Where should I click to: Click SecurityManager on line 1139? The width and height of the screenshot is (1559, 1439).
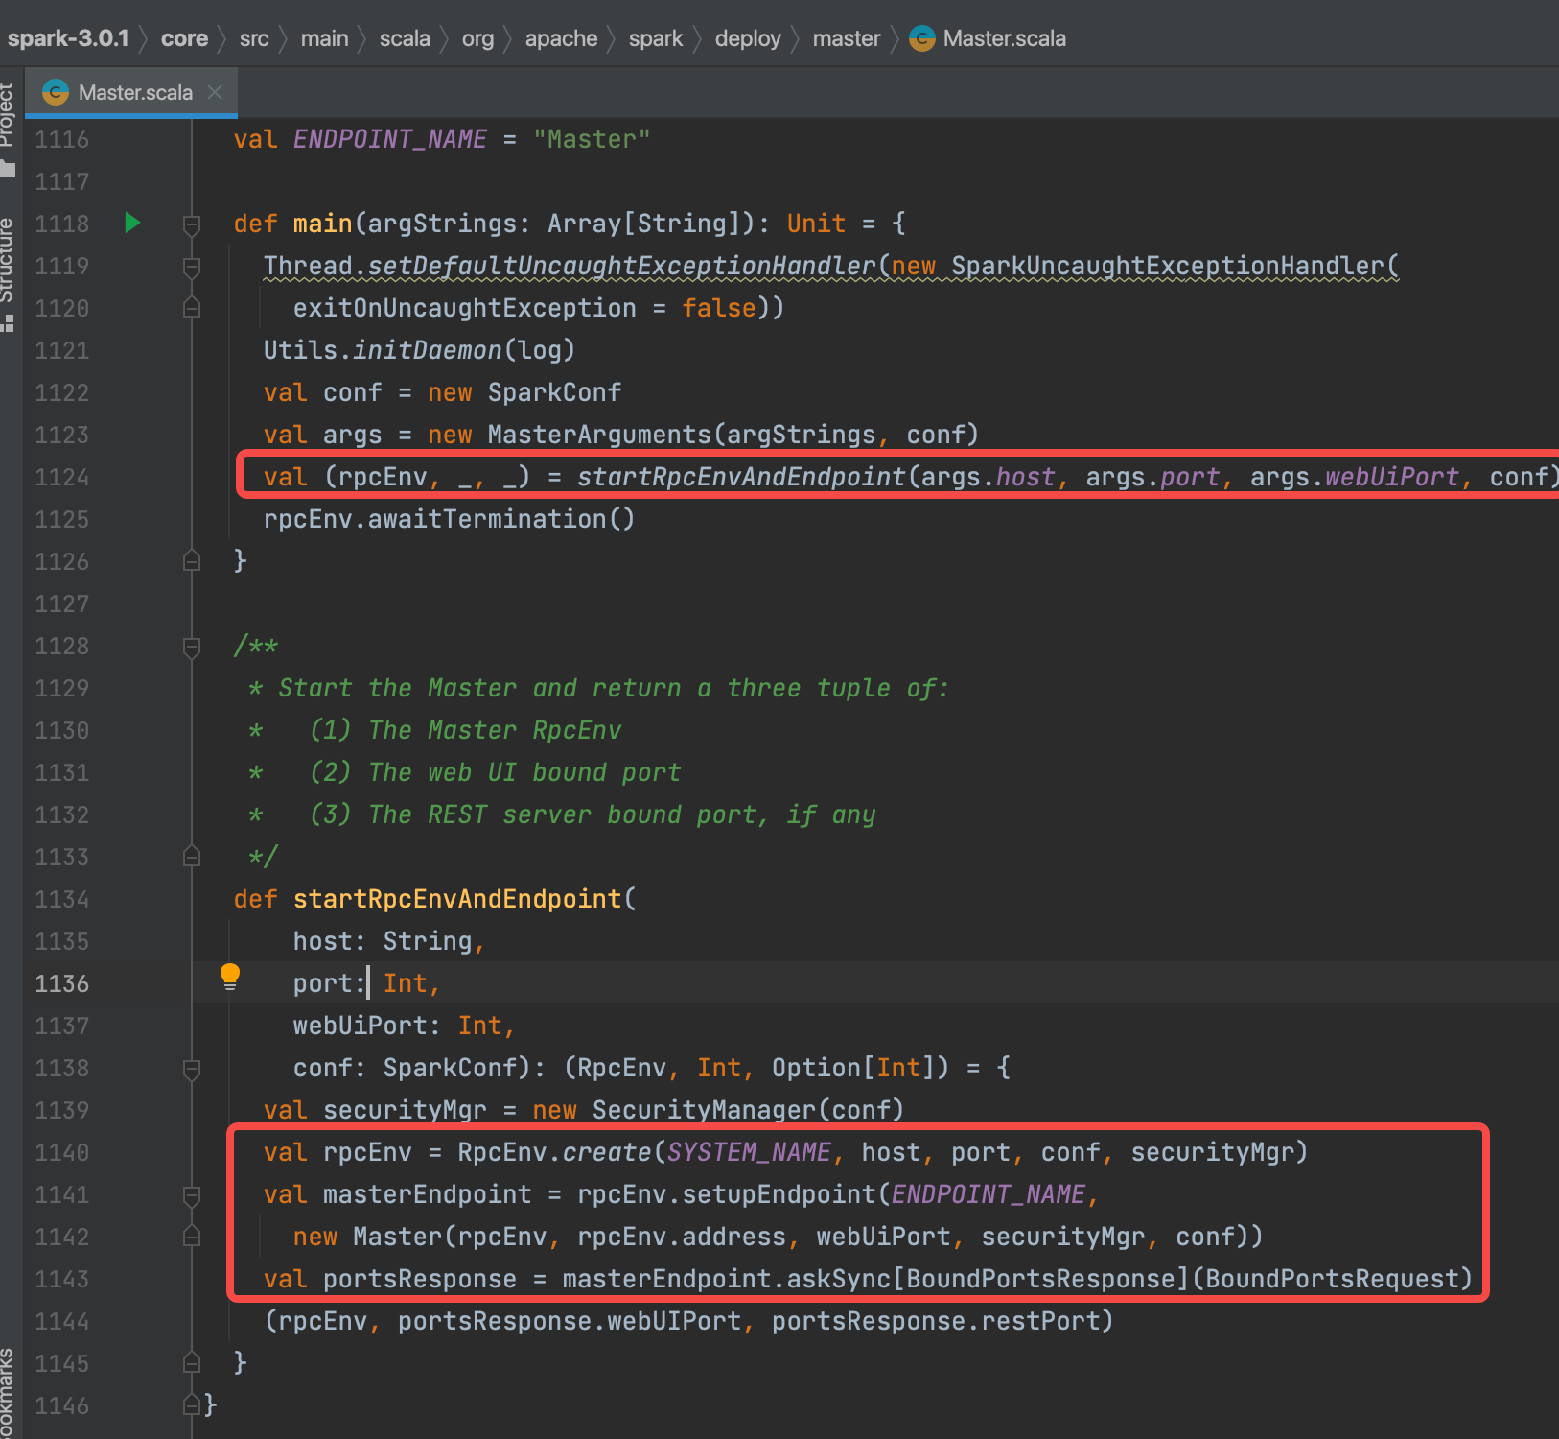point(704,1110)
